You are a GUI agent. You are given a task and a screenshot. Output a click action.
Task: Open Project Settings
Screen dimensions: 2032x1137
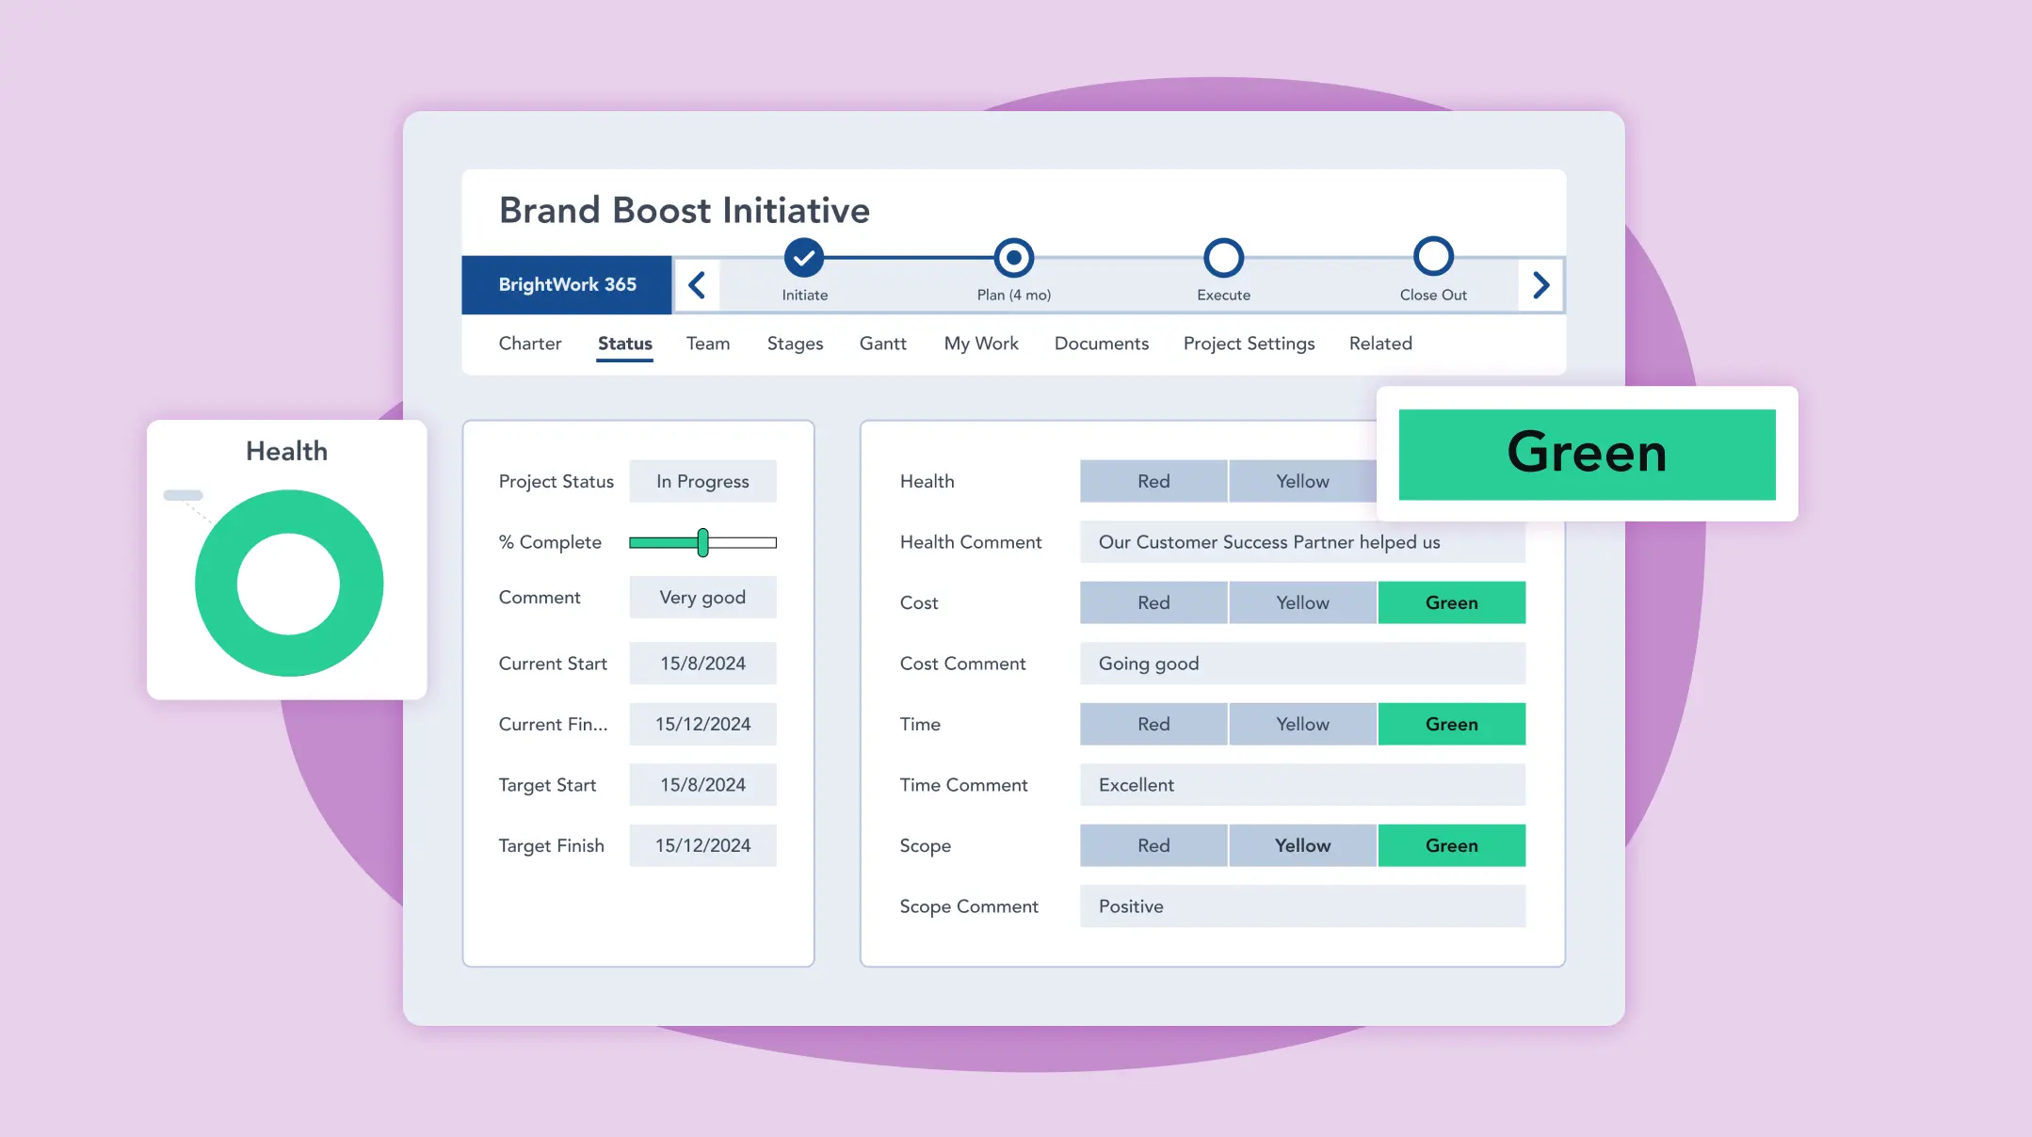click(x=1248, y=344)
